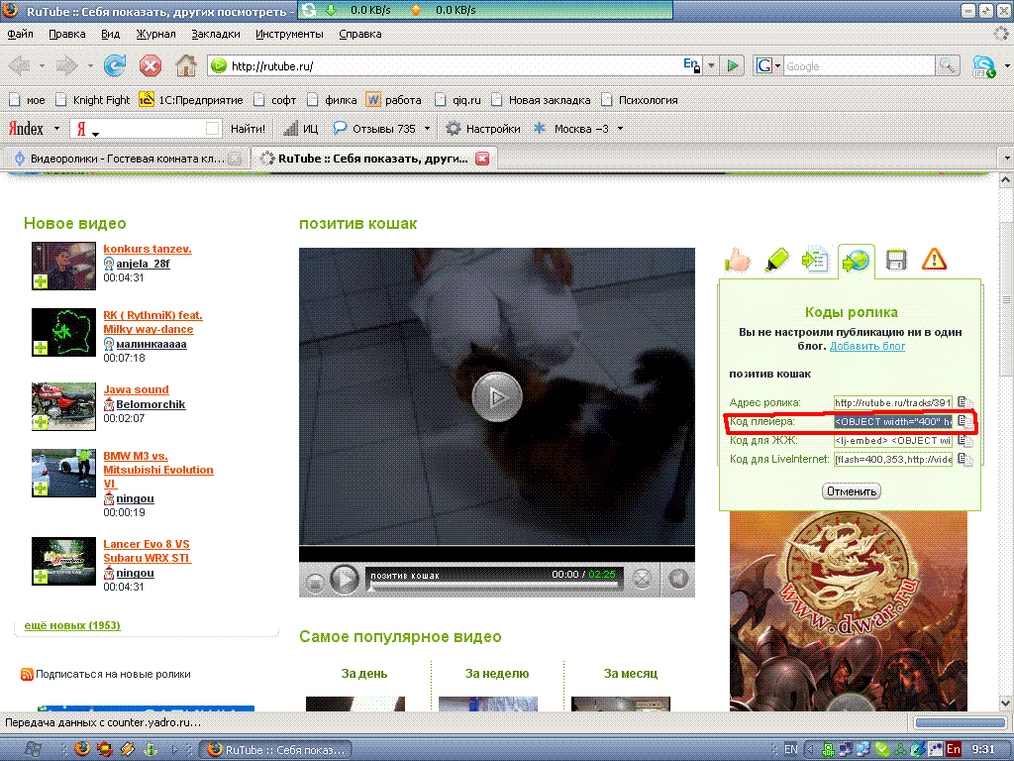Click the 'Lancer Evo 8 VS Subaru' video thumbnail

(x=63, y=561)
